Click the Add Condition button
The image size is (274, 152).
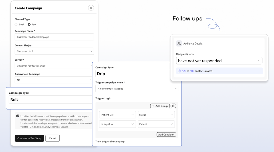(166, 135)
